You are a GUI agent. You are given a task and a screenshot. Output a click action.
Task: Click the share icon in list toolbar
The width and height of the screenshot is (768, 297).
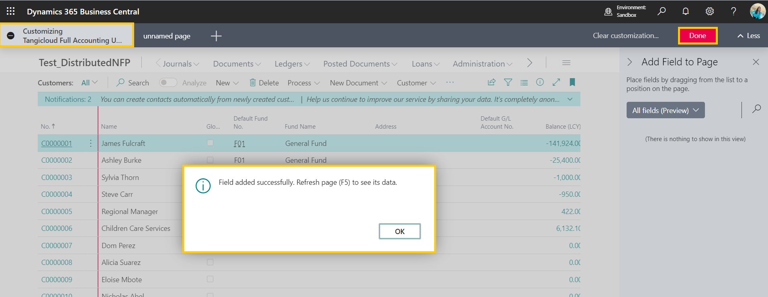click(x=492, y=82)
